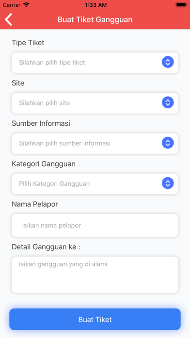Tap the Nama Pelapor label

(x=35, y=204)
